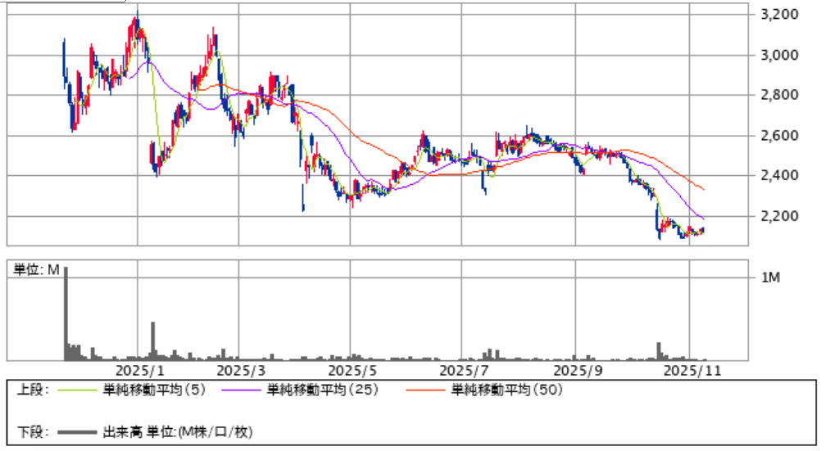826x451 pixels.
Task: Click the 2,200 price axis label
Action: pyautogui.click(x=779, y=216)
